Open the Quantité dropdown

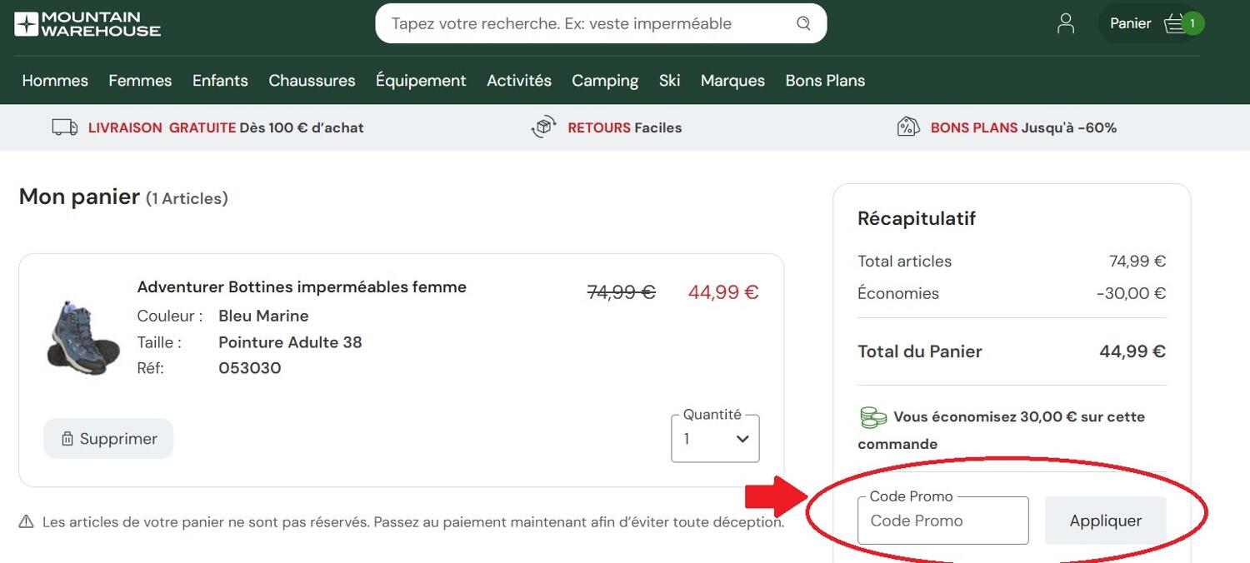(715, 439)
